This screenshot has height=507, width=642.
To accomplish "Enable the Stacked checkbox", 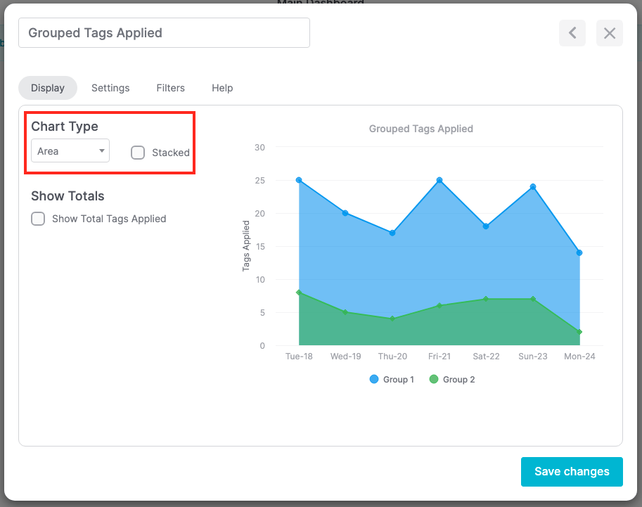I will (138, 153).
